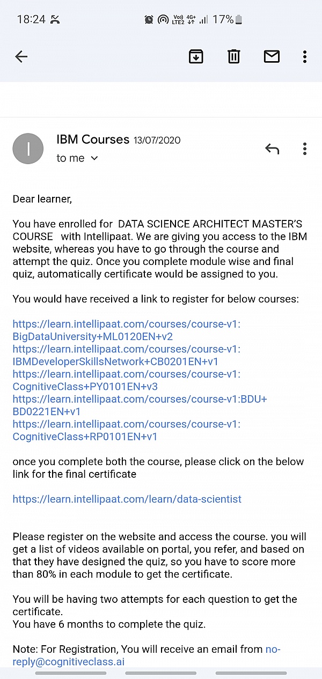
Task: Mark email unread via the envelope icon
Action: click(272, 56)
